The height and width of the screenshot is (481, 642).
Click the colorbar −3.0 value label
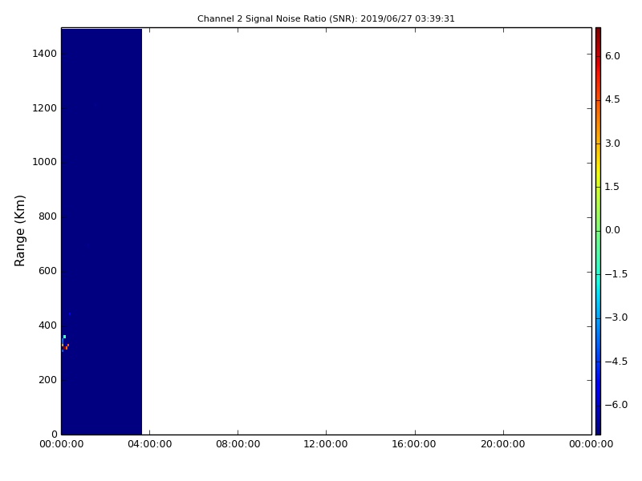[x=616, y=317]
